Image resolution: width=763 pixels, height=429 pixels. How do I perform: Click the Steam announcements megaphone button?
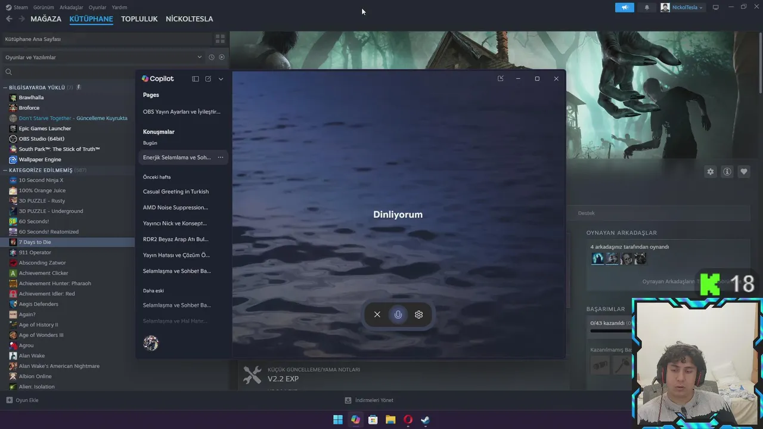(x=625, y=7)
